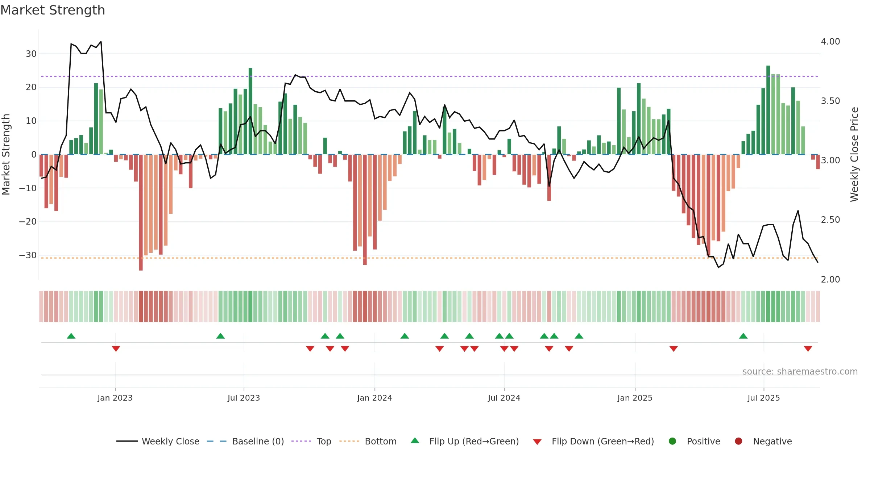
Task: Click the Positive legend label
Action: click(x=704, y=441)
